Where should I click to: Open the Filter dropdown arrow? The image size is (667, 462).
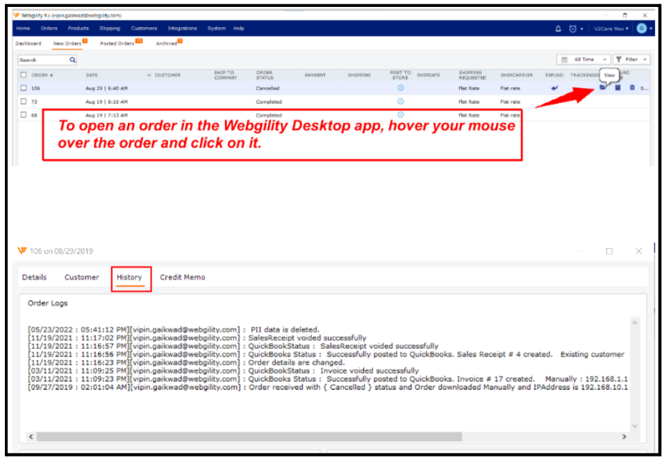pos(645,60)
